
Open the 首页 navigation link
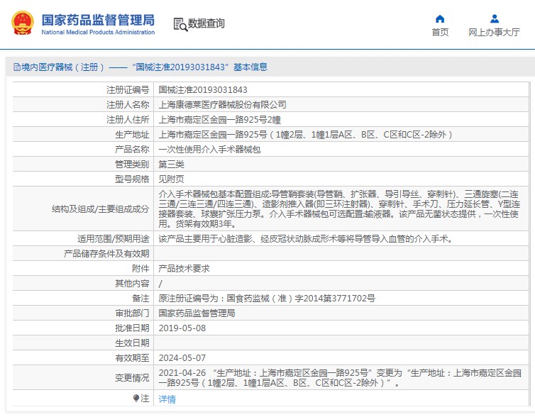(440, 33)
